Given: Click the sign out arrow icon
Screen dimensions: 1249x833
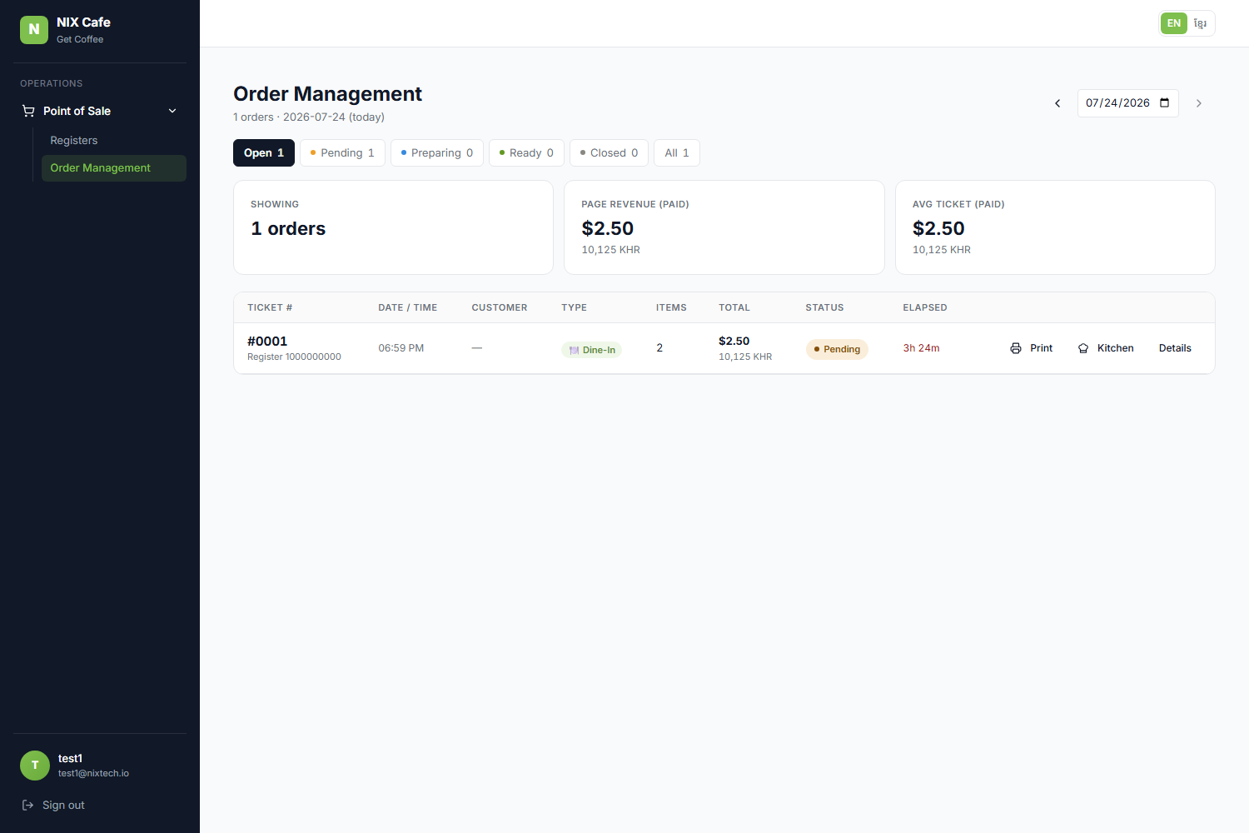Looking at the screenshot, I should [x=27, y=806].
